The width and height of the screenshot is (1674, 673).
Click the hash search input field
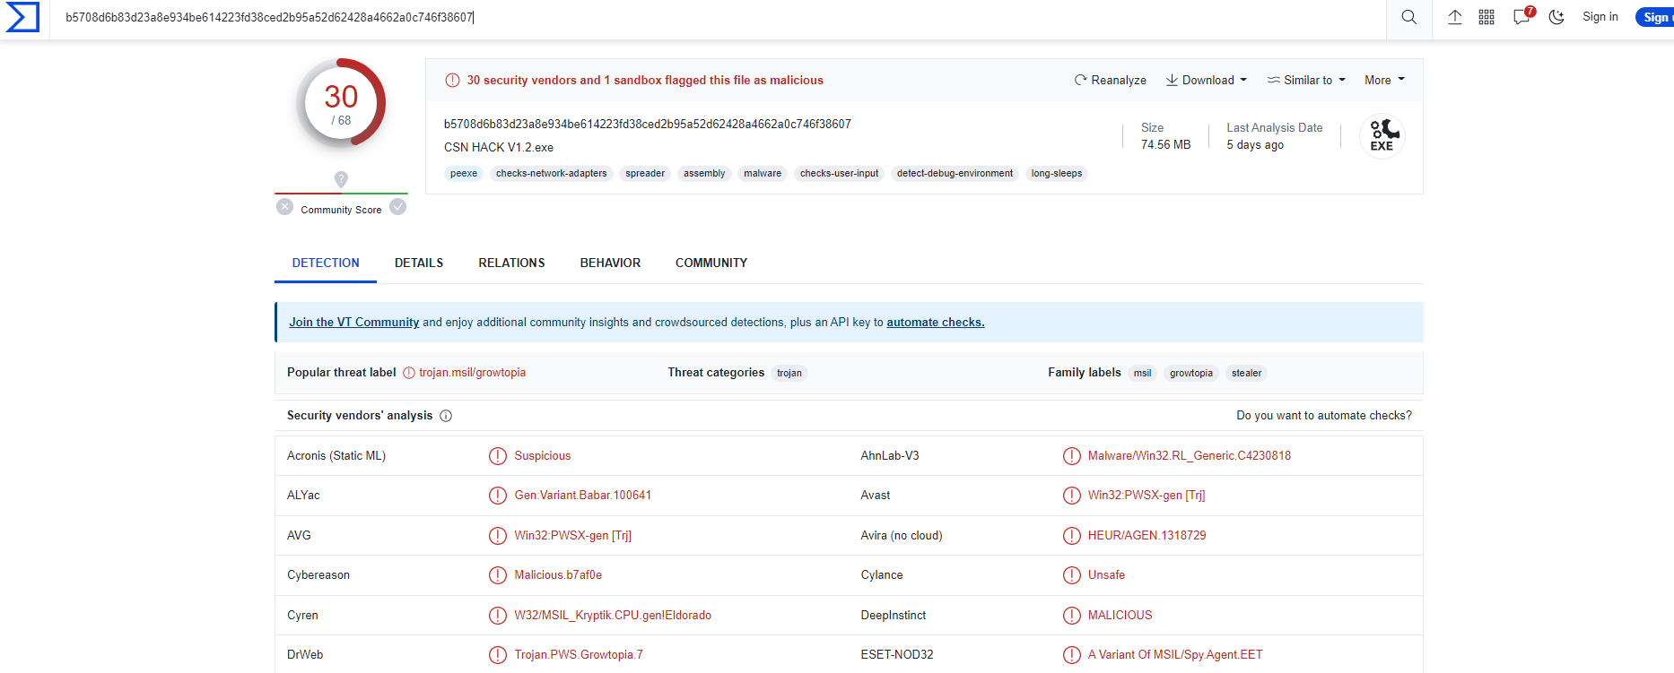pyautogui.click(x=718, y=17)
